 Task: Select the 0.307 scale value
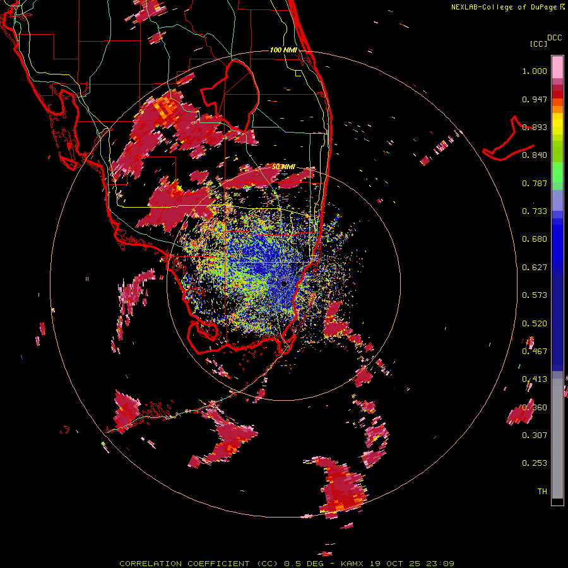click(535, 435)
